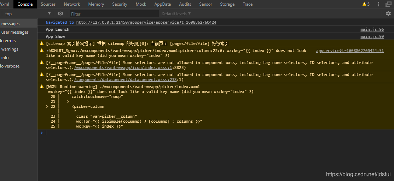Image resolution: width=394 pixels, height=181 pixels.
Task: Click the sitemap 索引情况提示 message text
Action: pyautogui.click(x=137, y=43)
